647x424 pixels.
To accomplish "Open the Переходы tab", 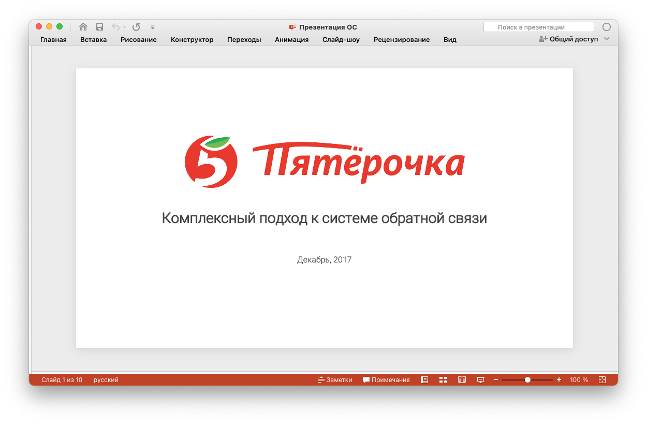I will pyautogui.click(x=244, y=39).
